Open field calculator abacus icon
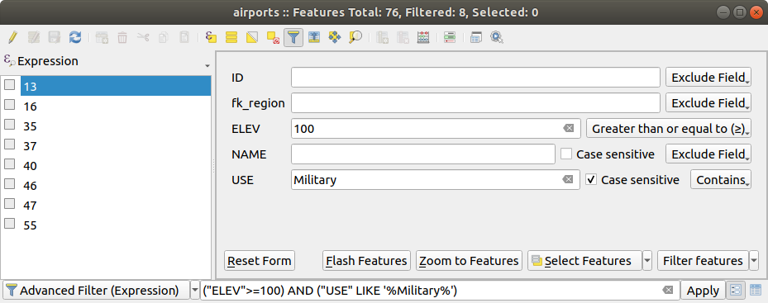The height and width of the screenshot is (303, 768). click(x=423, y=37)
